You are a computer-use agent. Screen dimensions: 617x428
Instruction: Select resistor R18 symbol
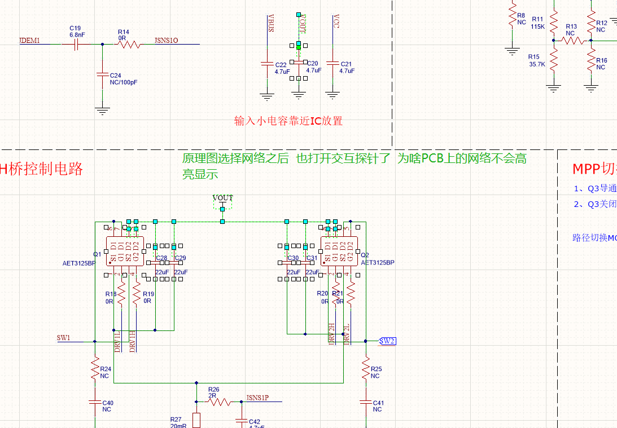point(121,294)
